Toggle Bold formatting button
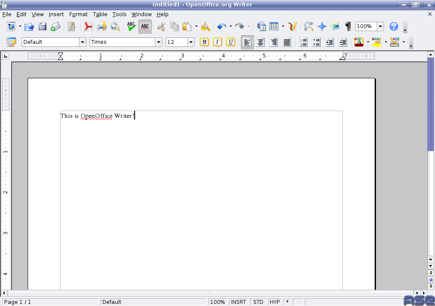This screenshot has width=435, height=306. pos(204,42)
